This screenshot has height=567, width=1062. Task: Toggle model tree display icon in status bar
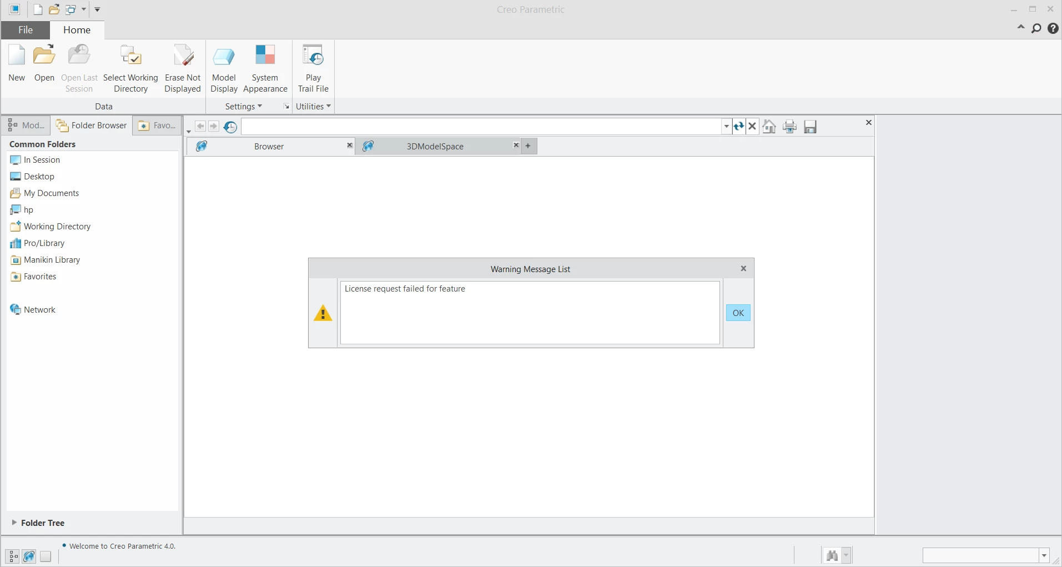click(13, 556)
